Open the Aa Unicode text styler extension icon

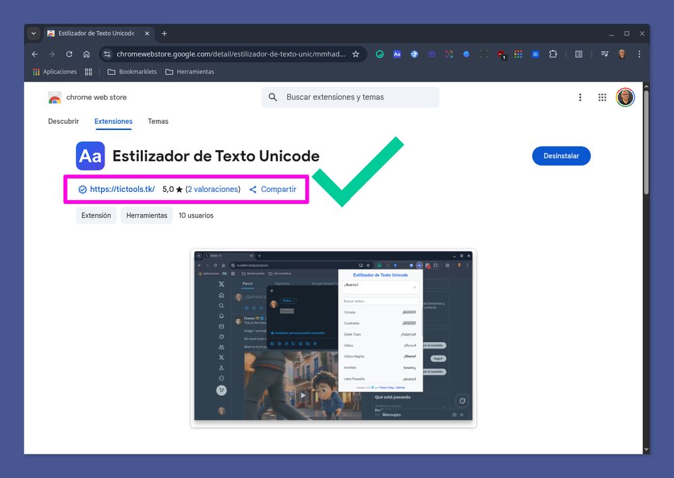(397, 54)
